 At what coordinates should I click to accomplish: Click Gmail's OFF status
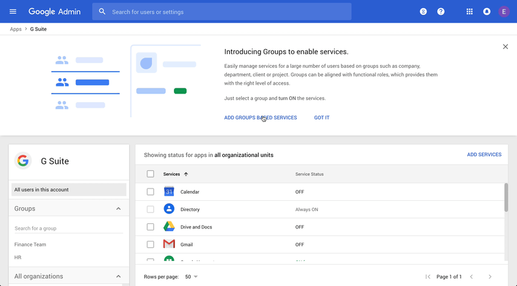299,245
